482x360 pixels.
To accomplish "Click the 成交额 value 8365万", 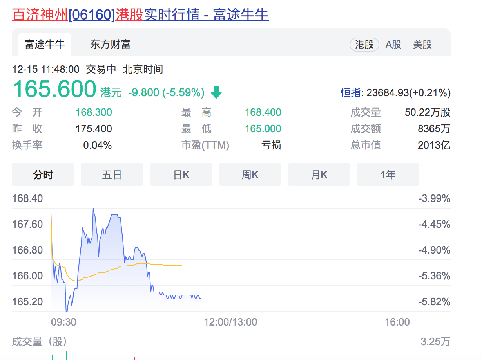I will [434, 129].
